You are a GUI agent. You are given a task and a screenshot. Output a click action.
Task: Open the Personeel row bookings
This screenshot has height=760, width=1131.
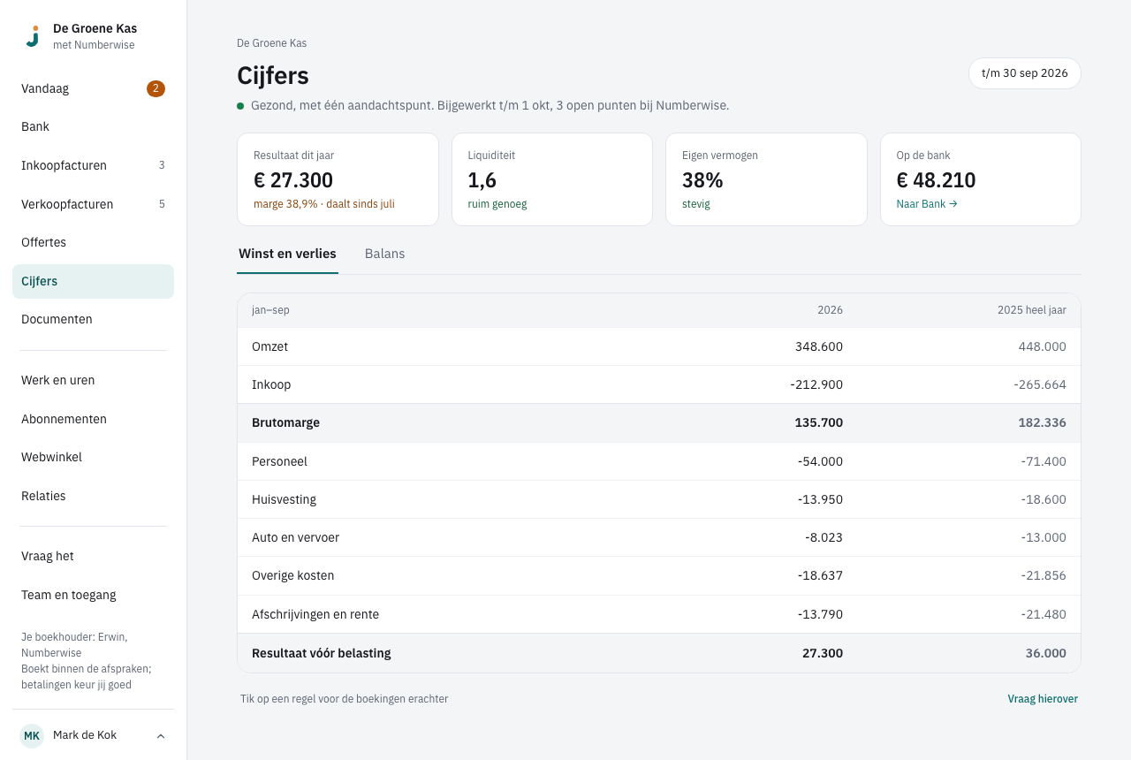659,461
